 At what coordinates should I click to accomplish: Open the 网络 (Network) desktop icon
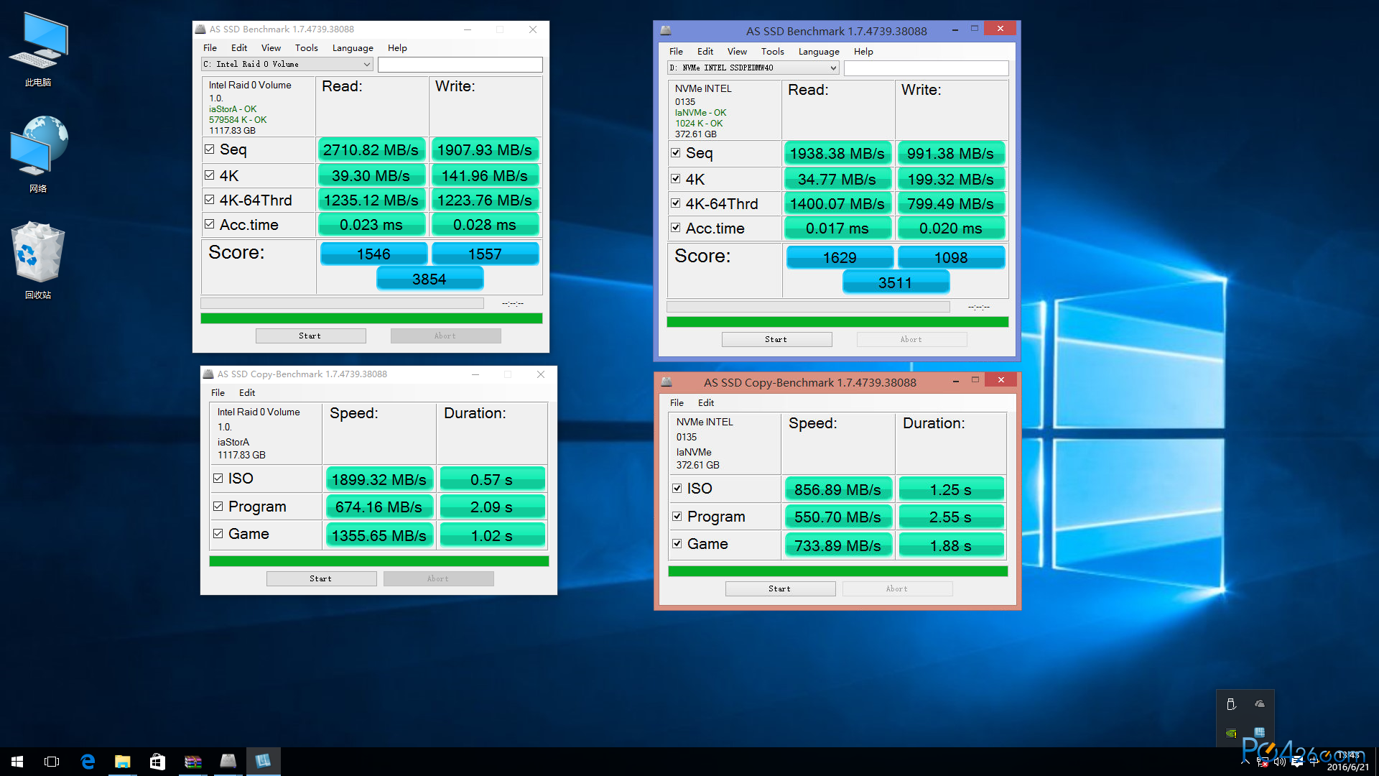pos(38,154)
